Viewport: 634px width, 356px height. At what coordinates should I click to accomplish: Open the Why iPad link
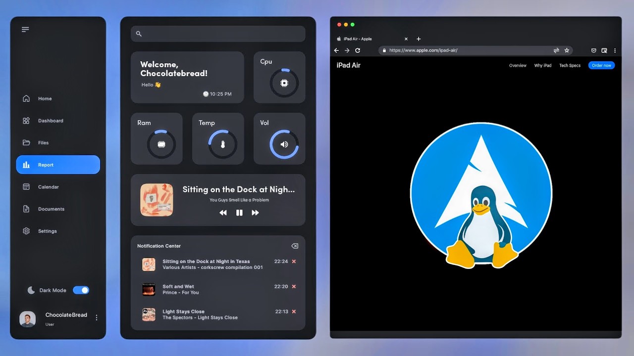[543, 65]
